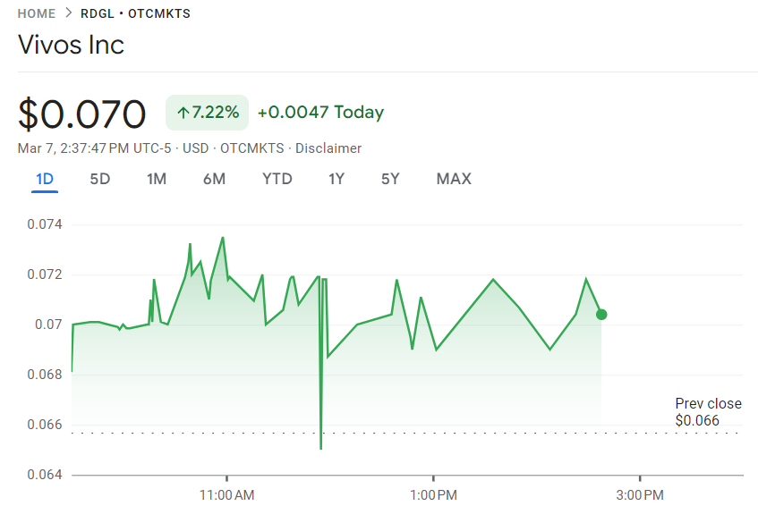
Task: Open the RDGL • OTCMKTS breadcrumb
Action: [135, 13]
